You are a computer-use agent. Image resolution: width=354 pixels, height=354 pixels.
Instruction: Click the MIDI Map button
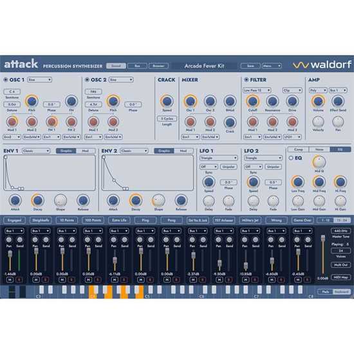[340, 277]
